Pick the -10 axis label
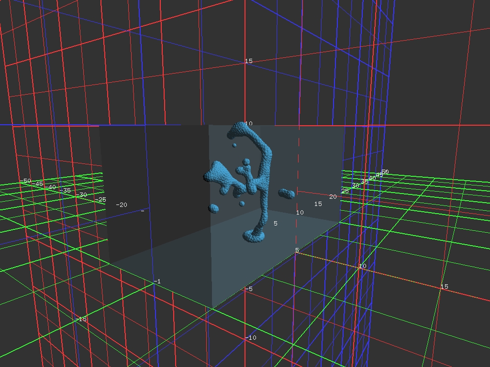490x367 pixels. coord(251,337)
